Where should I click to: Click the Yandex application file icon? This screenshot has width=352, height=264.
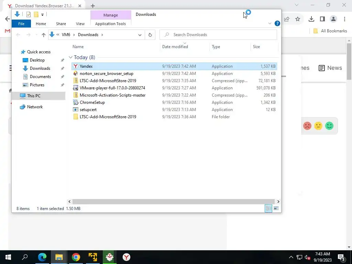coord(76,66)
